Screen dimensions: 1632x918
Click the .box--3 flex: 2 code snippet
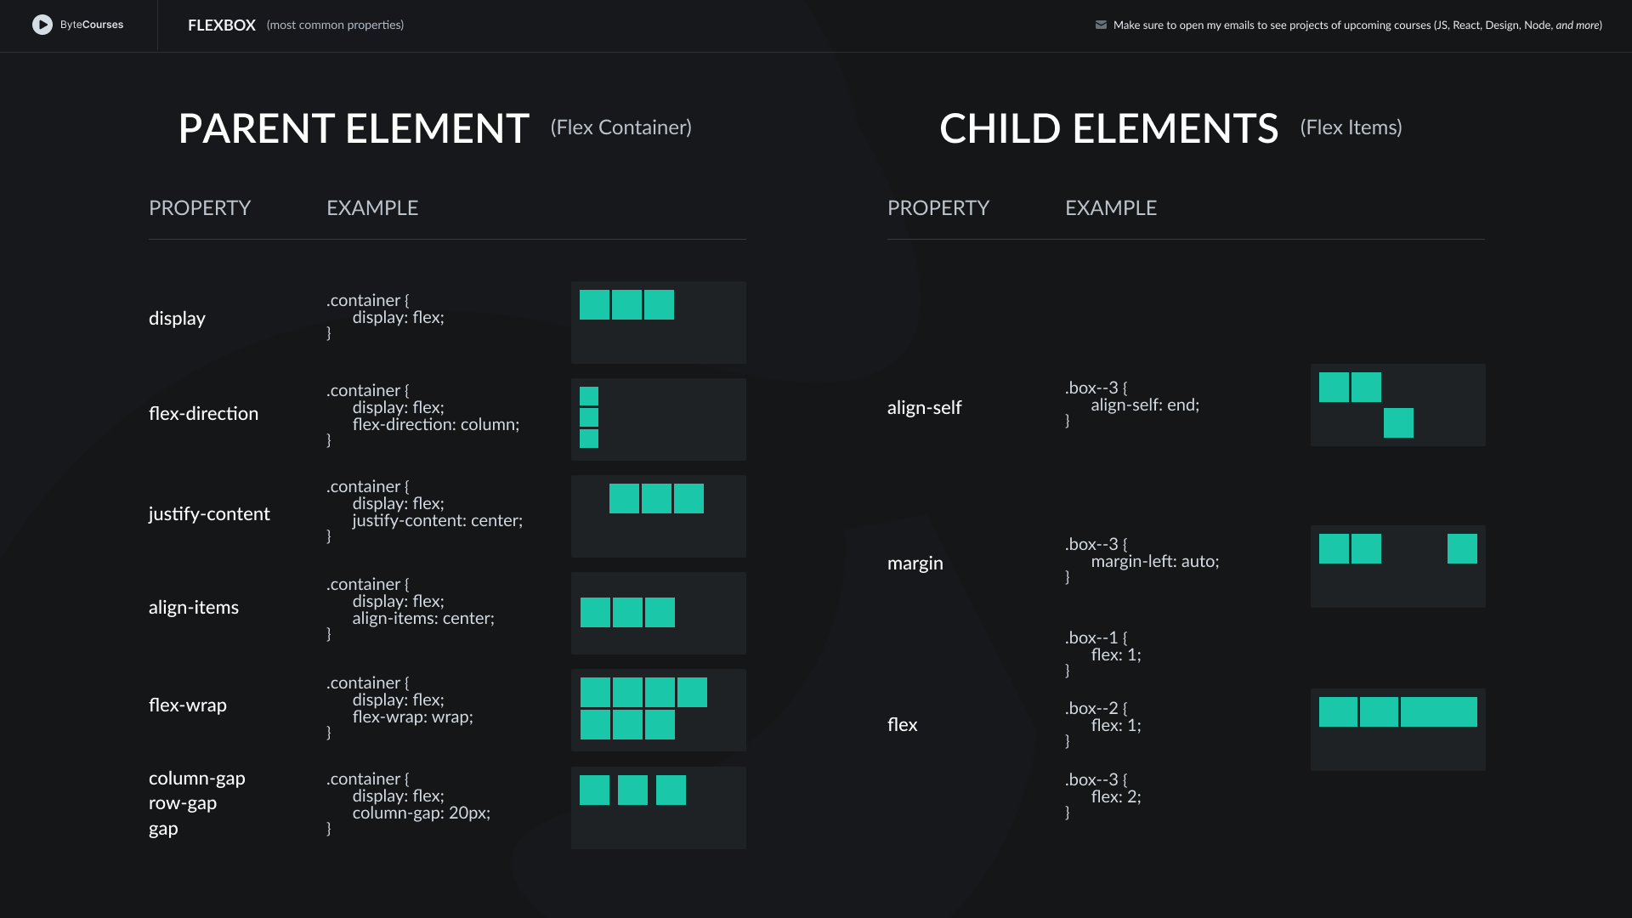pos(1103,796)
